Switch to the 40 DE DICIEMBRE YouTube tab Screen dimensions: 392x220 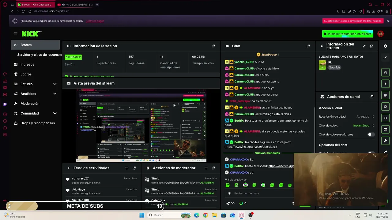coord(75,5)
